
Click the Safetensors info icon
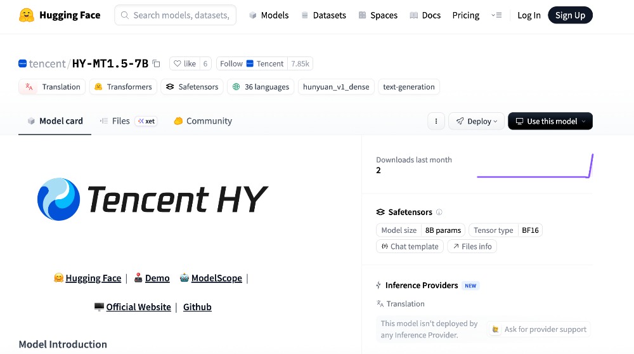pyautogui.click(x=439, y=213)
